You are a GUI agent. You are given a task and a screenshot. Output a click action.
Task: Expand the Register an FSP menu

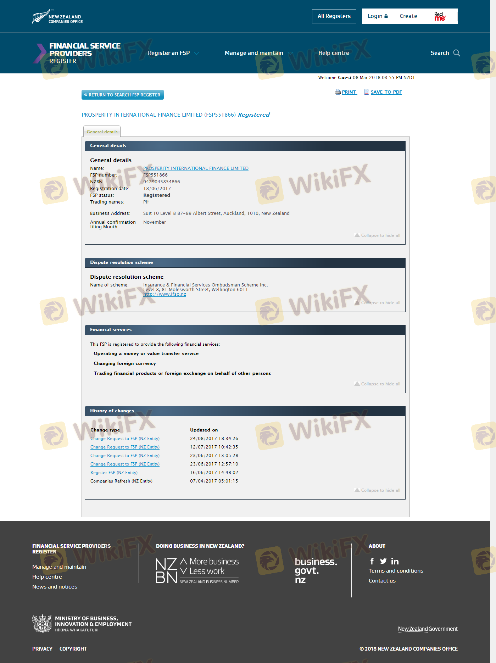coord(173,53)
